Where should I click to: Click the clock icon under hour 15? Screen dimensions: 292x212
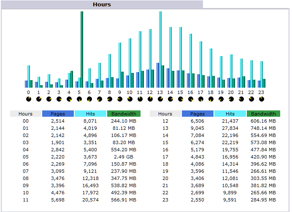click(x=181, y=99)
